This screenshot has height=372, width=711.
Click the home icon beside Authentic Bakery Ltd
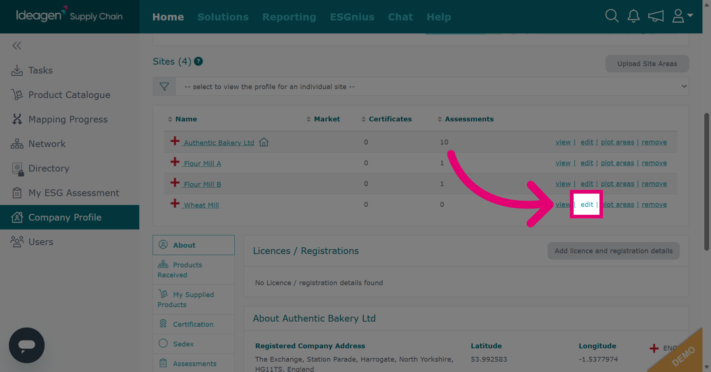point(264,142)
